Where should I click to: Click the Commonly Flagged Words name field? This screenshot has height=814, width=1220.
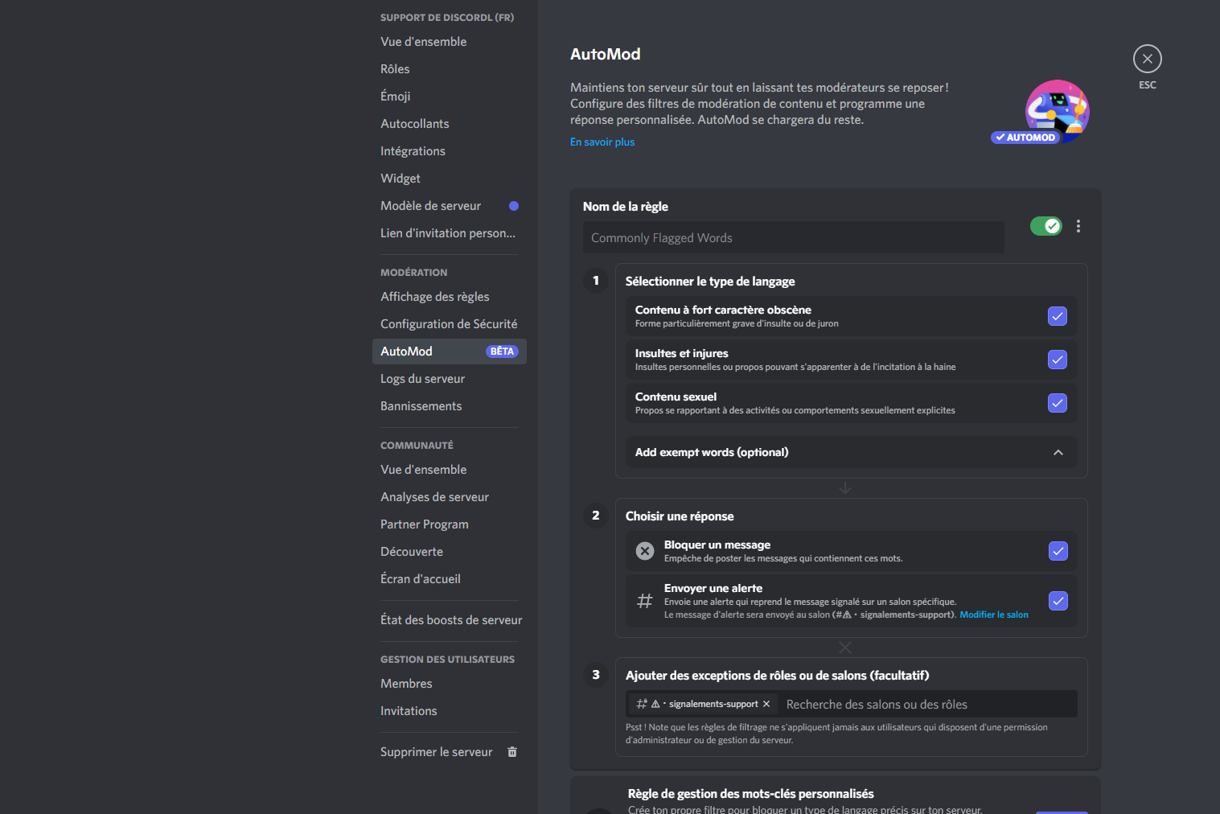point(793,237)
